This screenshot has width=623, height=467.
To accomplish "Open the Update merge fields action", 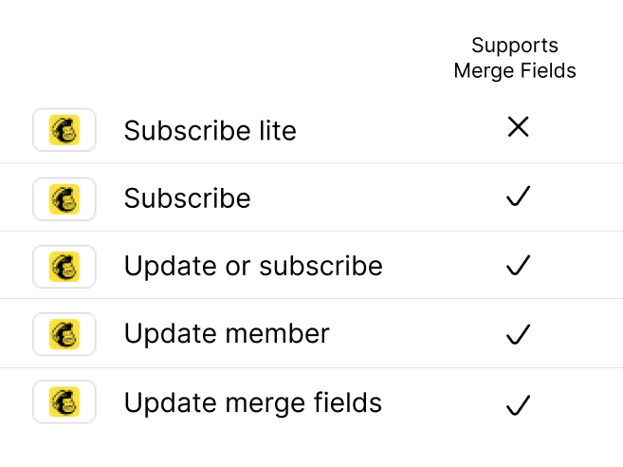I will [x=253, y=402].
